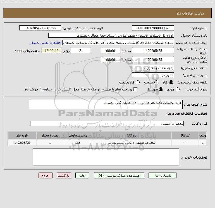Click the شرح کلی نیاز description box
The image size is (215, 208).
point(106,104)
